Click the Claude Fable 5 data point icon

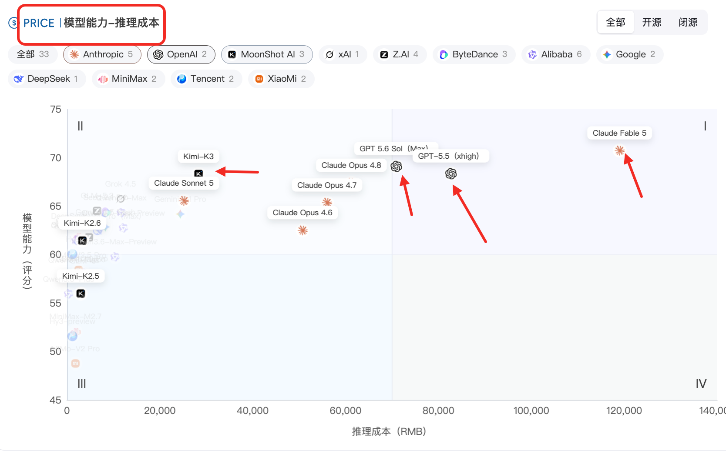pyautogui.click(x=620, y=150)
